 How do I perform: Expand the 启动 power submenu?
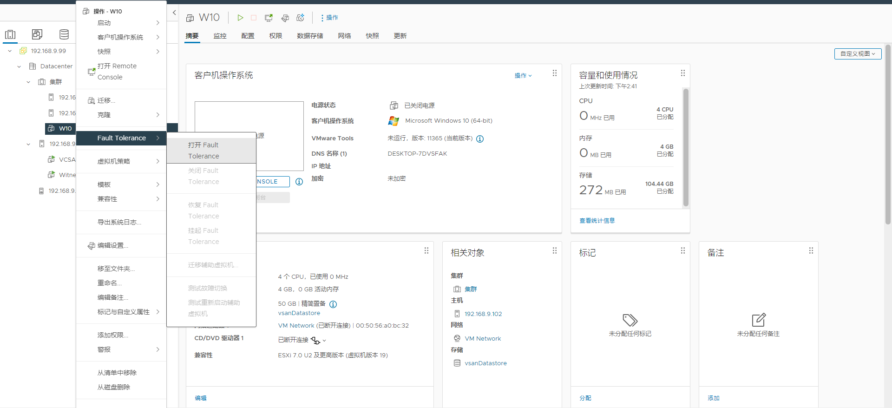point(121,23)
